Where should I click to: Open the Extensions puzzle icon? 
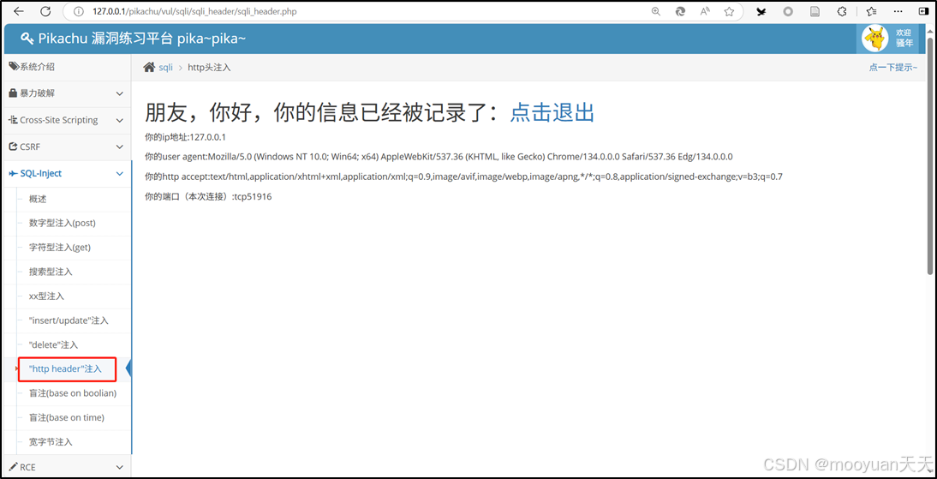click(842, 11)
